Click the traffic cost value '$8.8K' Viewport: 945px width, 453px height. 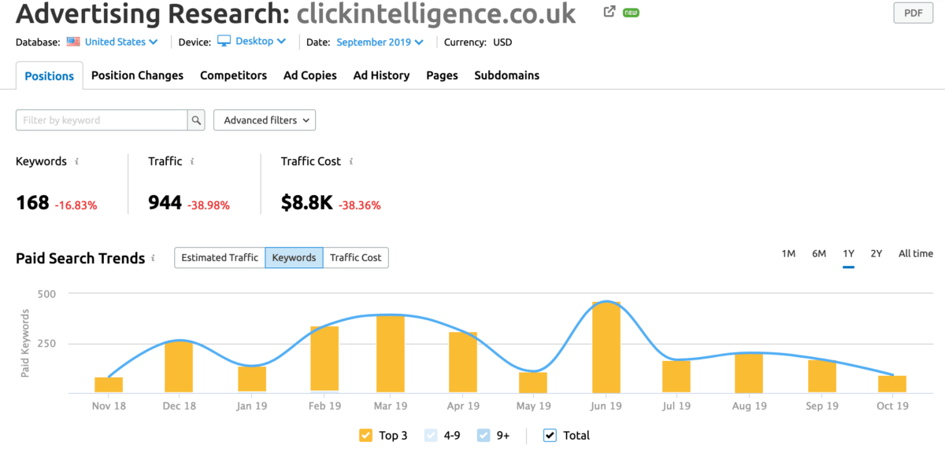coord(307,204)
